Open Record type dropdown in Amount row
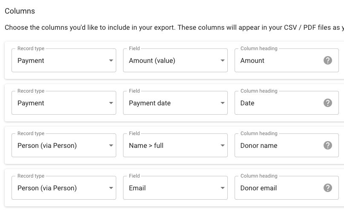This screenshot has height=212, width=344. click(x=63, y=60)
